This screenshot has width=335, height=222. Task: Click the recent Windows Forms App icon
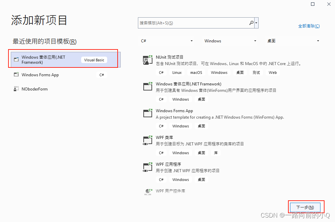click(x=16, y=75)
